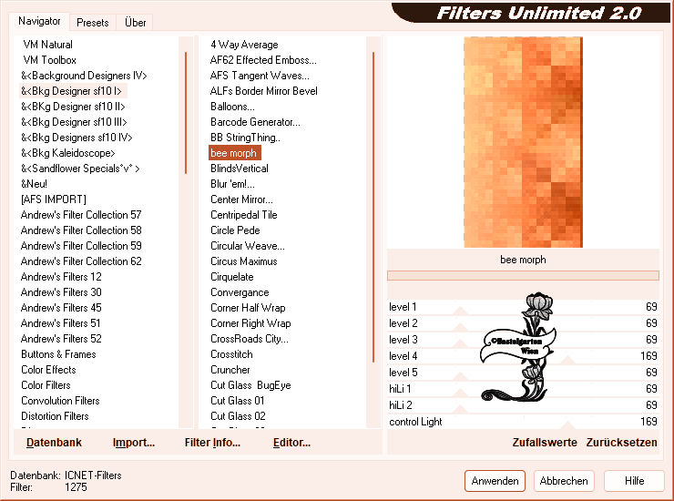Select Circle Pede filter

coord(235,230)
